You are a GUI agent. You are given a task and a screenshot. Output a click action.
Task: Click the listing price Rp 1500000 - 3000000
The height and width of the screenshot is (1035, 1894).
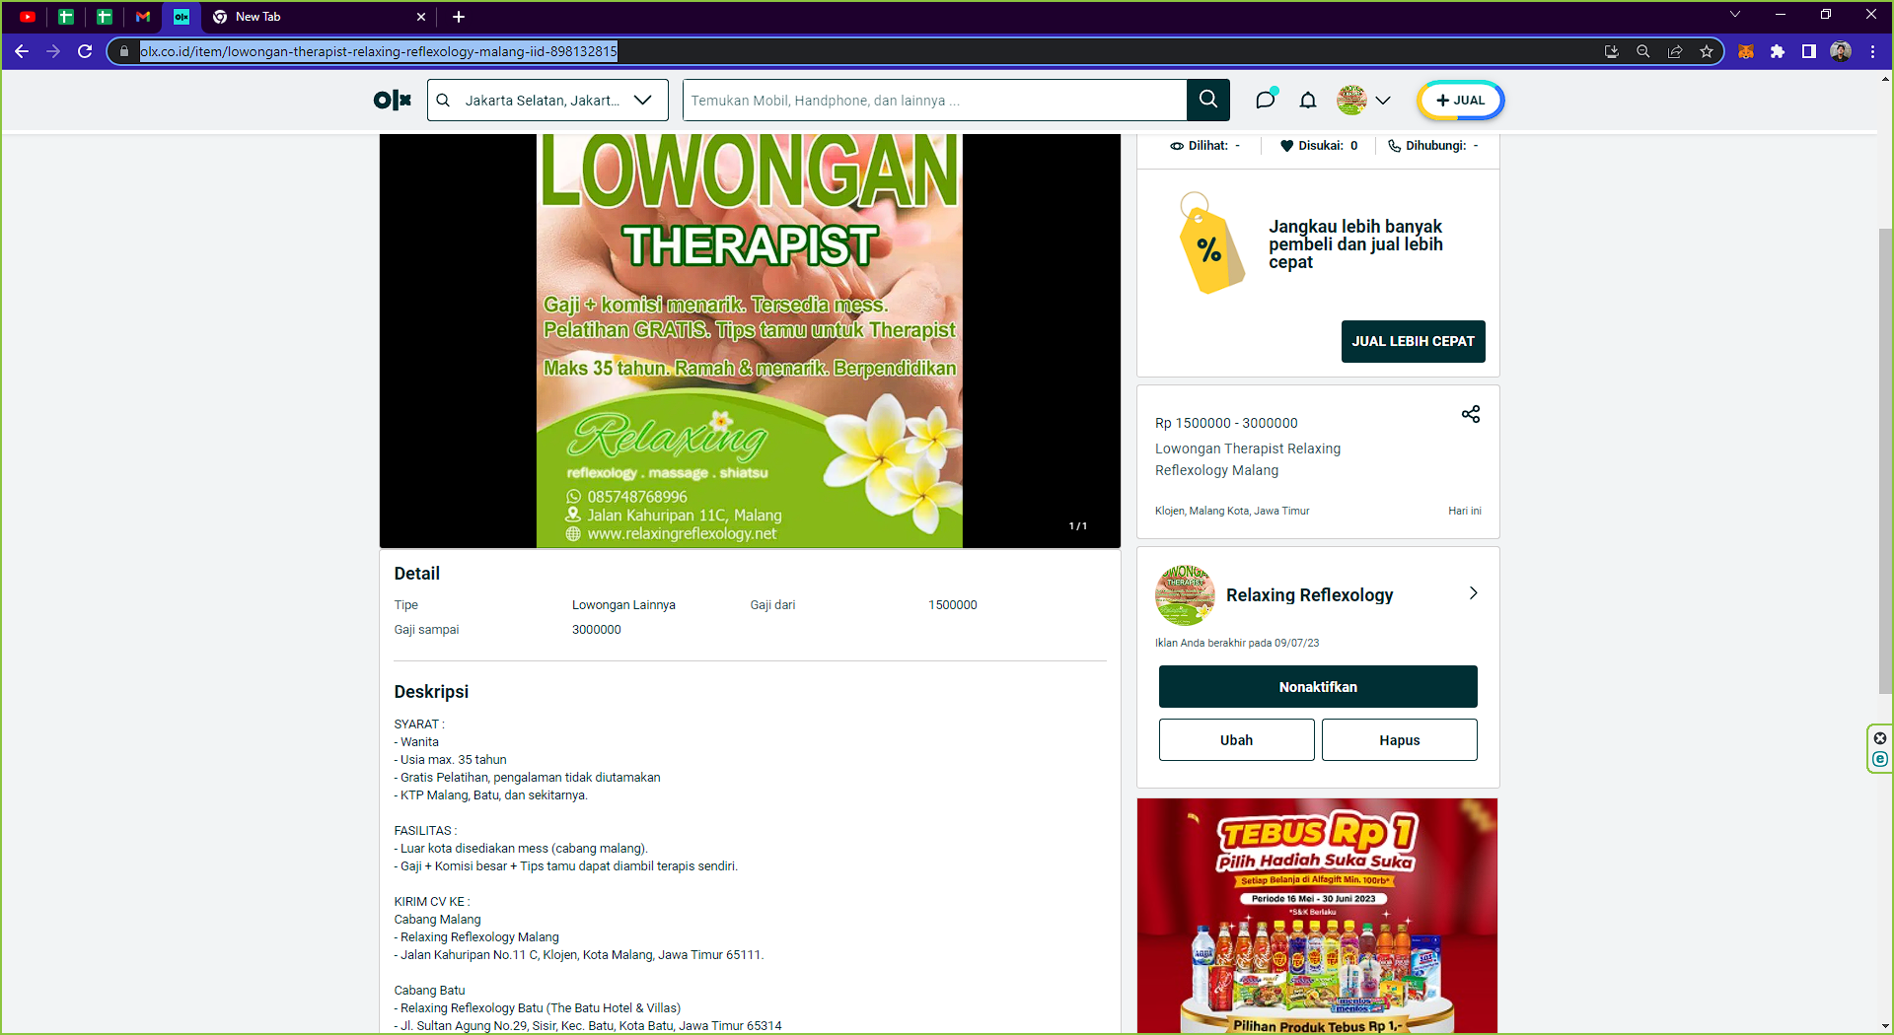[x=1227, y=423]
